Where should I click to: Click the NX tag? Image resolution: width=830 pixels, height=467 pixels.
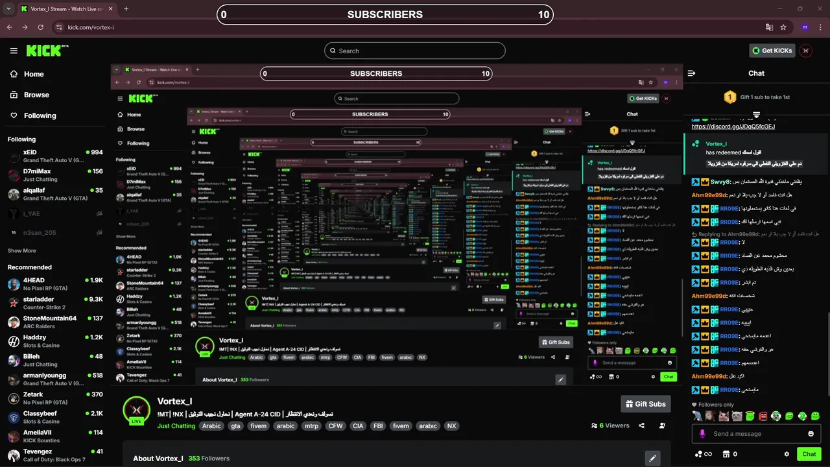[452, 426]
